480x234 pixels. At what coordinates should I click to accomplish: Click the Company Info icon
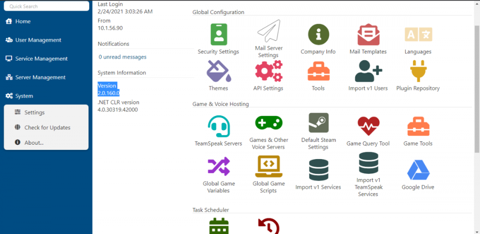tap(318, 35)
